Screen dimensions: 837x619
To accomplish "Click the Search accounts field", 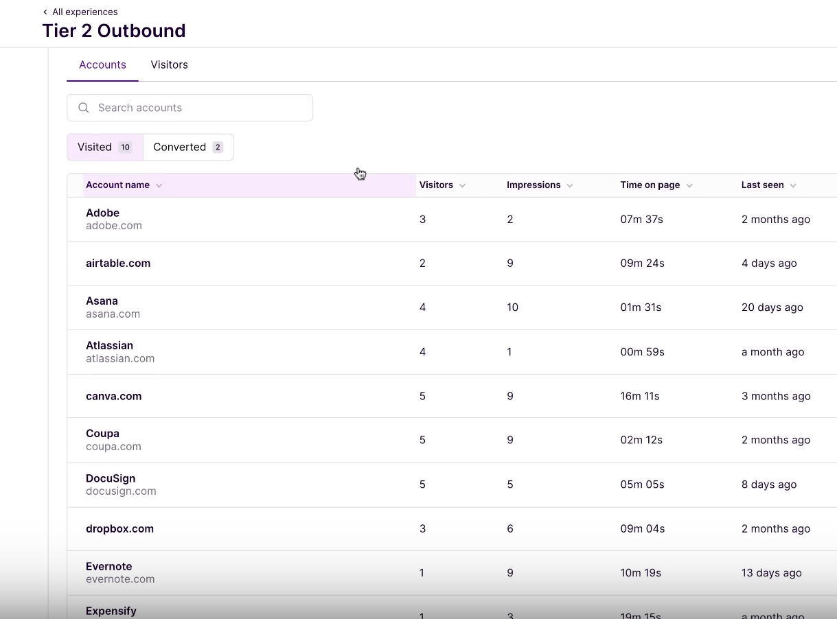I will 190,108.
